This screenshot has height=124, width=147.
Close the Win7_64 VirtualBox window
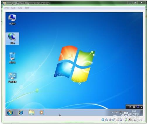point(141,3)
